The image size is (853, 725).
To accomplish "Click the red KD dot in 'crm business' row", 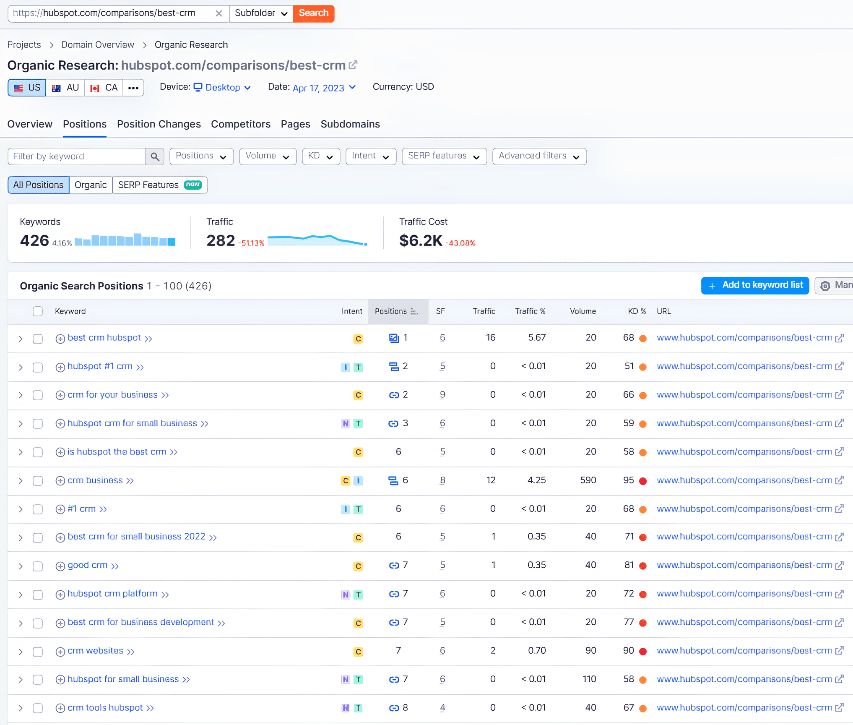I will 642,481.
